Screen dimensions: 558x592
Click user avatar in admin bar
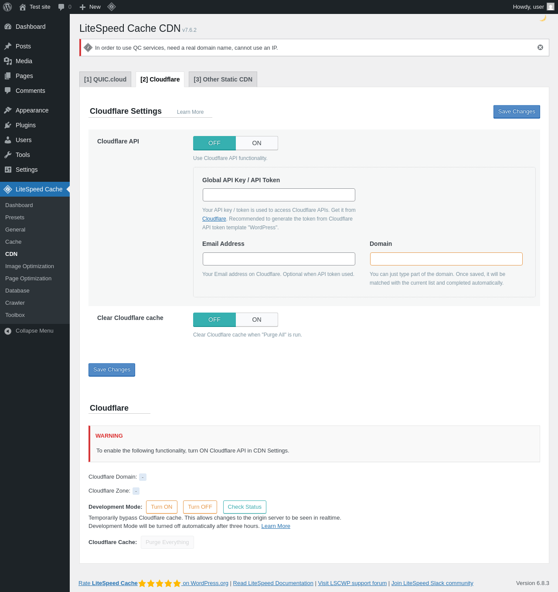551,7
